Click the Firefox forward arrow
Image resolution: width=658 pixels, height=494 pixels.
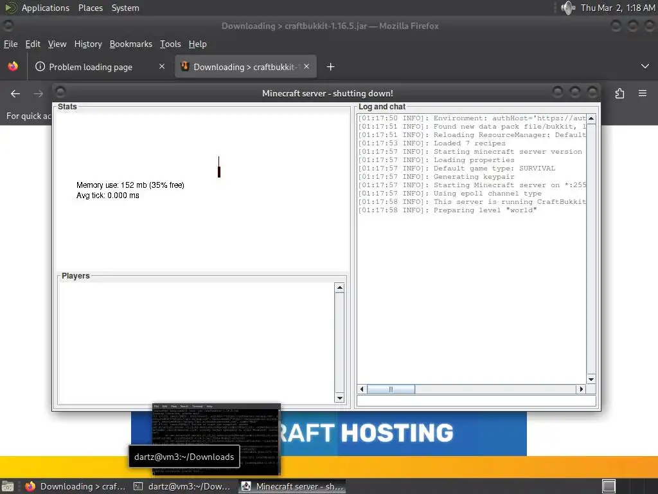39,94
